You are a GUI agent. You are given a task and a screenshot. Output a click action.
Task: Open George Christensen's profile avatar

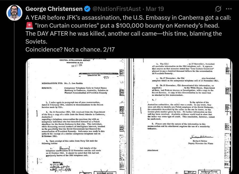[x=14, y=13]
